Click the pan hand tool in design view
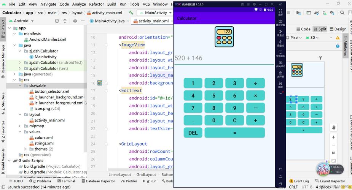The width and height of the screenshot is (352, 190). [x=333, y=127]
